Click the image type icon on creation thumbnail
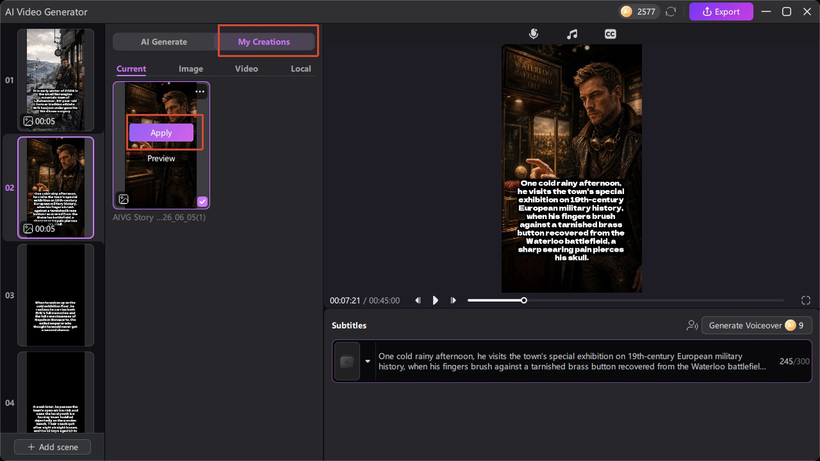Image resolution: width=820 pixels, height=461 pixels. click(124, 199)
